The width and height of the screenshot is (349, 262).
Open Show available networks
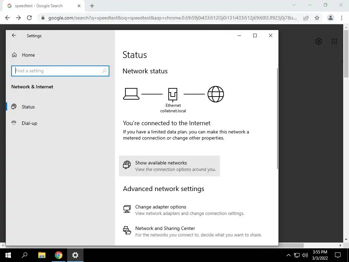pos(169,166)
